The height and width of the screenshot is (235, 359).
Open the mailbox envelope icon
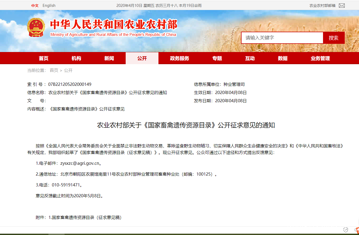[342, 6]
